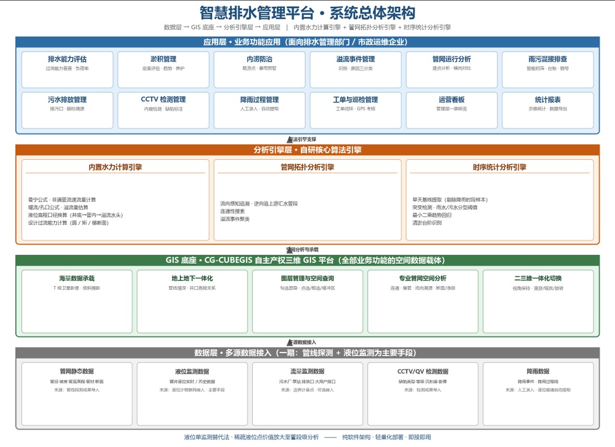Select the 专业管网空间分析 card

click(x=423, y=301)
